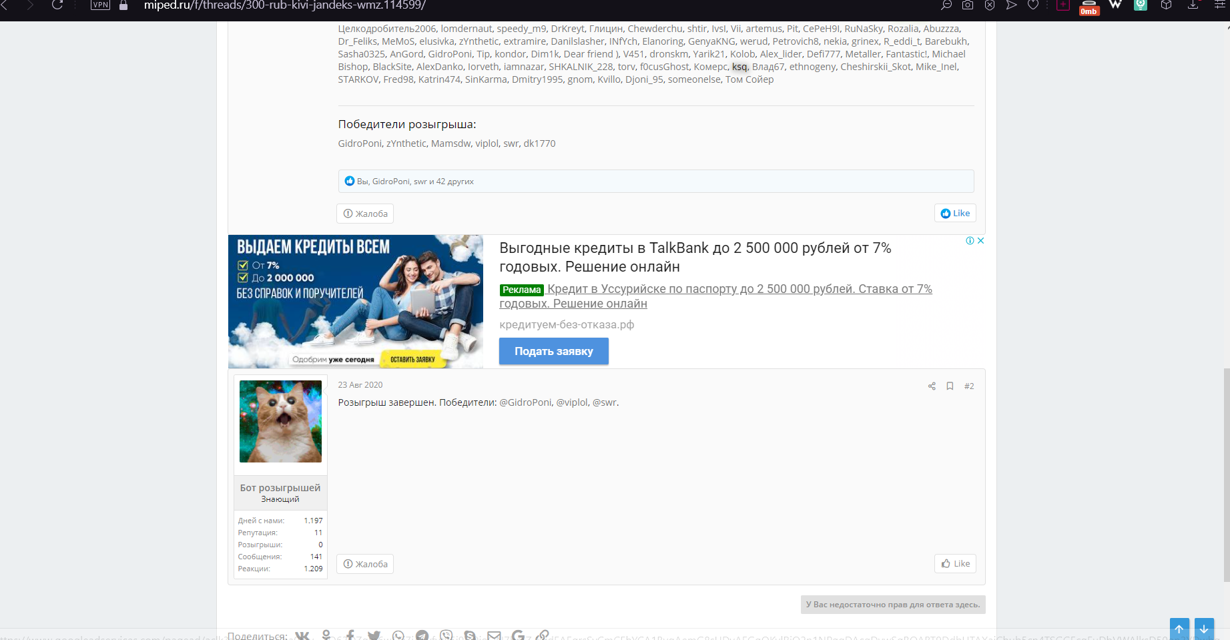
Task: Open the page search magnifier icon
Action: click(946, 5)
